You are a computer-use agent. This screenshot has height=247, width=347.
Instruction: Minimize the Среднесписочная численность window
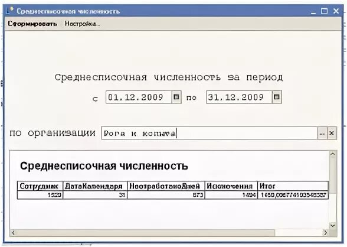[x=313, y=11]
